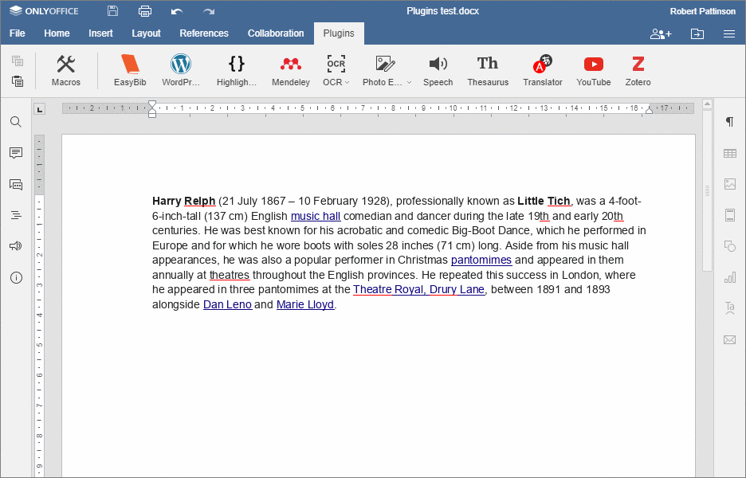Open the YouTube plugin
This screenshot has width=746, height=478.
(x=593, y=70)
